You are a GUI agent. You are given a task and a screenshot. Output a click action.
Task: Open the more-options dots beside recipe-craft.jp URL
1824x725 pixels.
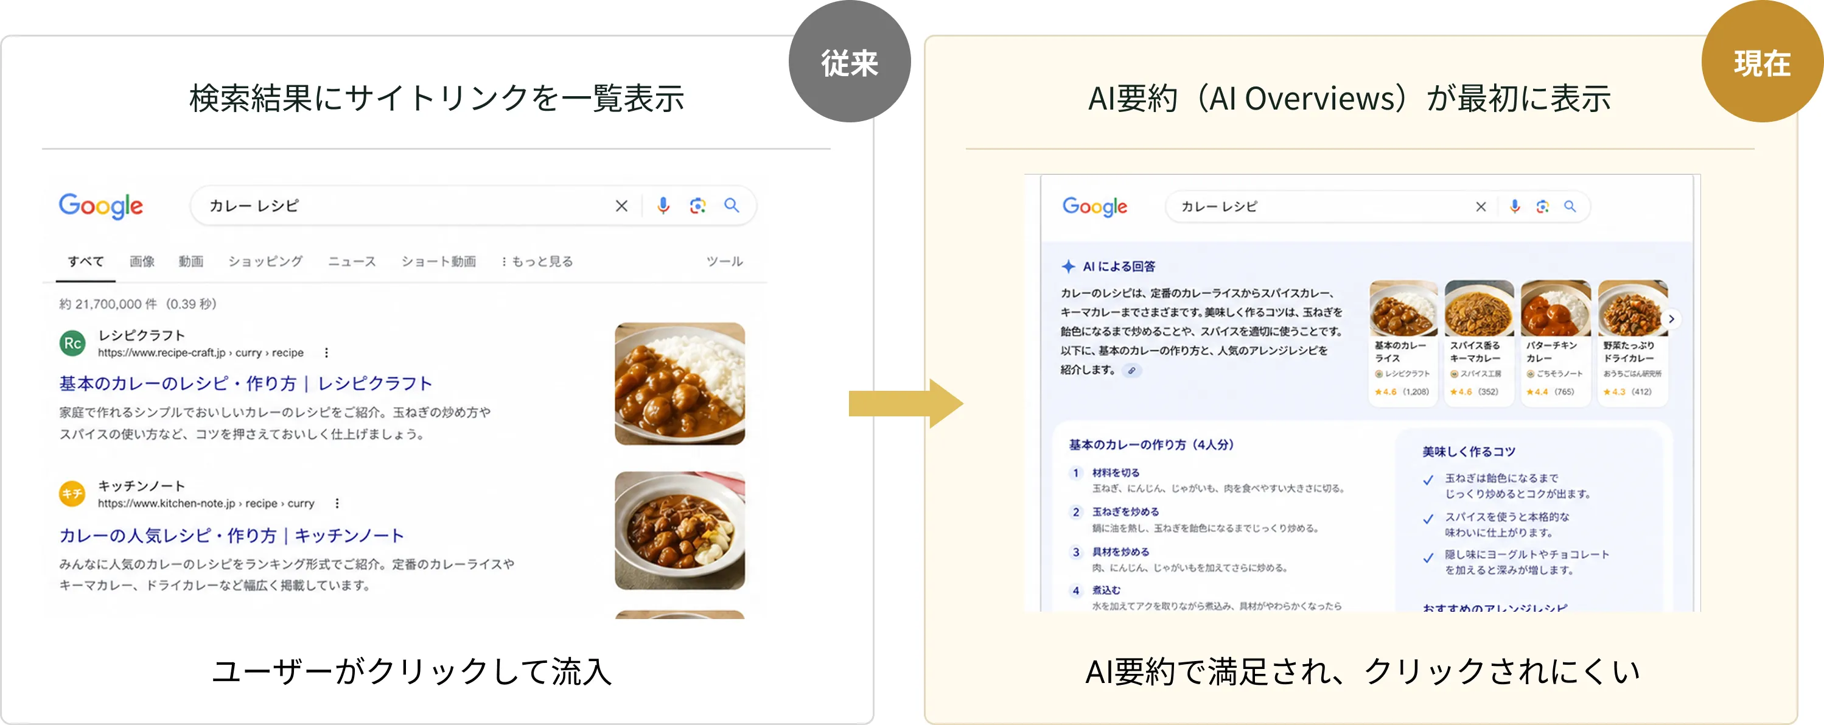[326, 352]
